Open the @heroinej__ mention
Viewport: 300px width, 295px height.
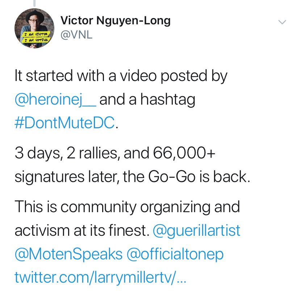pos(55,100)
